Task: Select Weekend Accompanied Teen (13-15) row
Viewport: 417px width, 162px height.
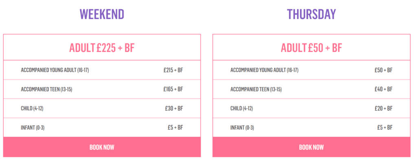Action: [x=102, y=89]
